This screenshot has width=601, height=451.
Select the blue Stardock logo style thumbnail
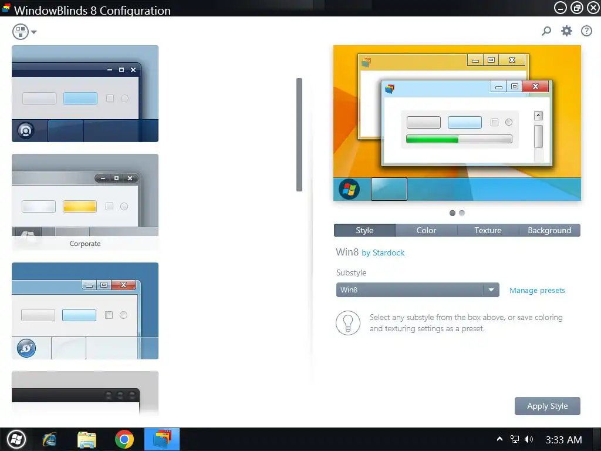click(x=85, y=311)
